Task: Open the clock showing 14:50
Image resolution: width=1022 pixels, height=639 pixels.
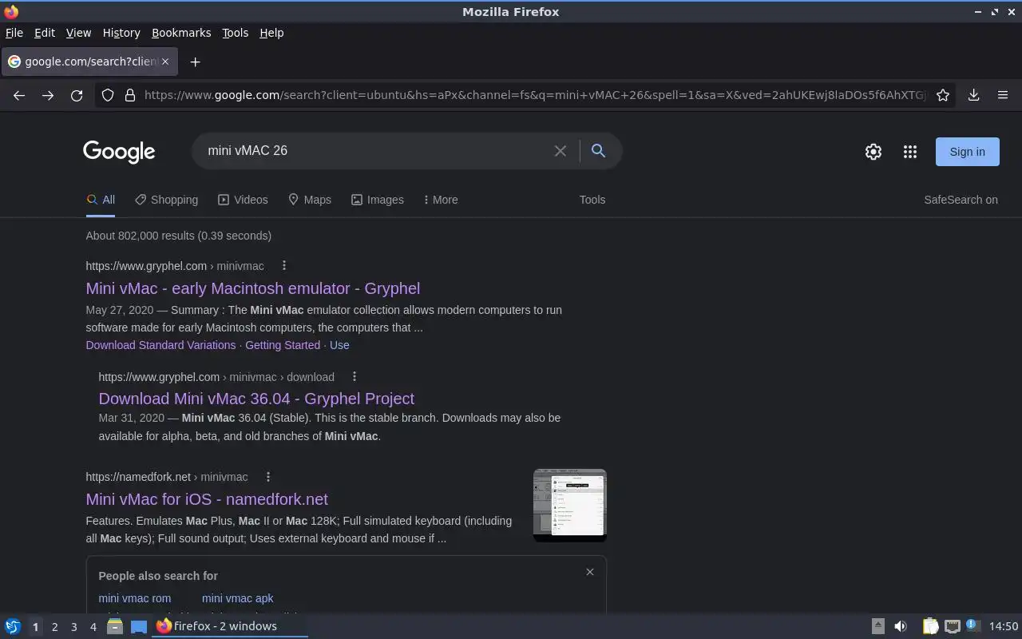Action: (x=1004, y=626)
